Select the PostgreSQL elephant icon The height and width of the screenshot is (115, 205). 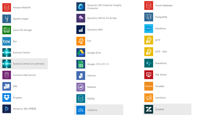point(149,17)
